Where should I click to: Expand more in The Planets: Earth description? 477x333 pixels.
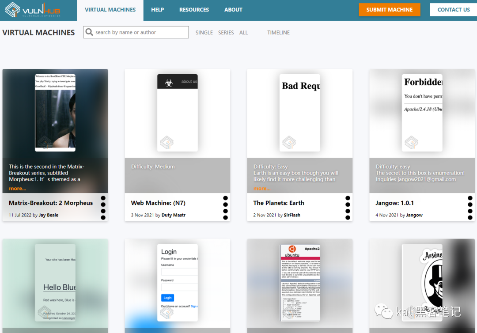coord(262,189)
